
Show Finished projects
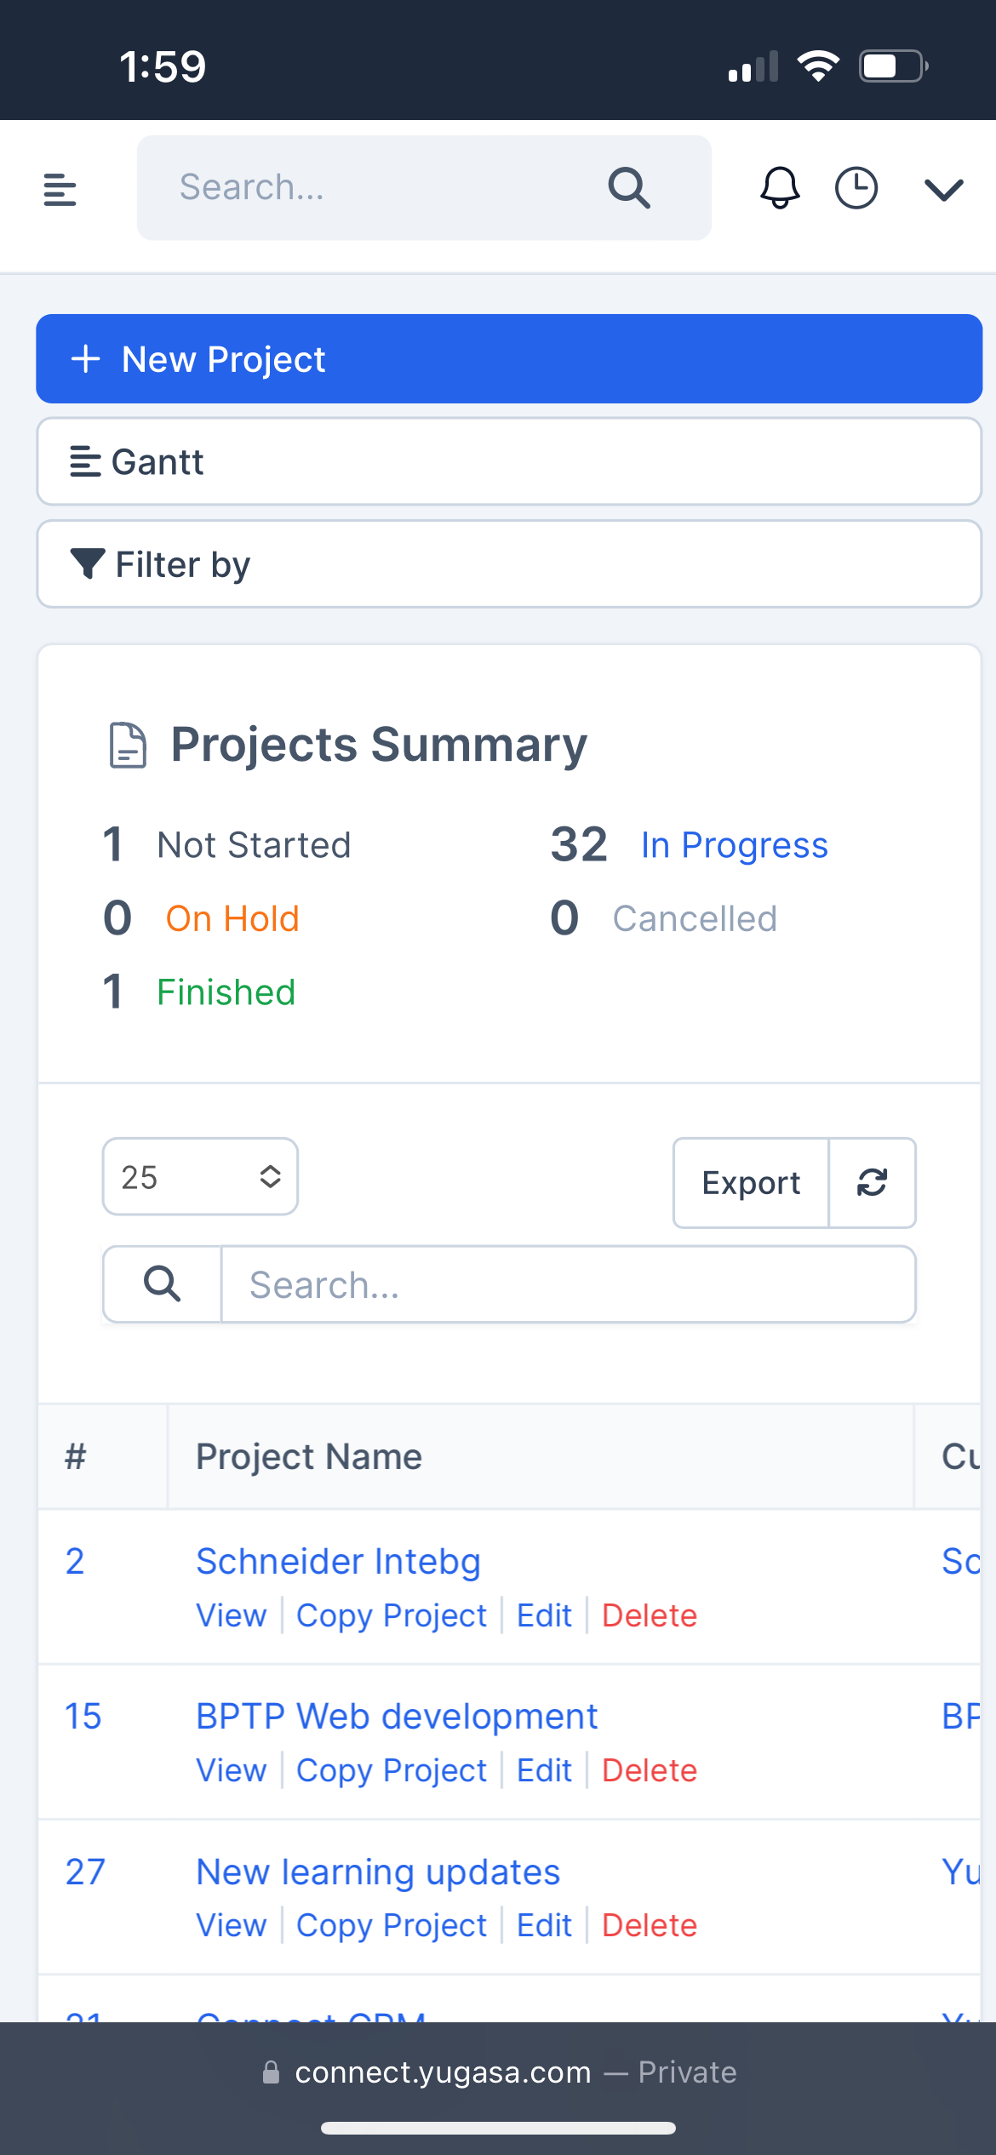(226, 992)
